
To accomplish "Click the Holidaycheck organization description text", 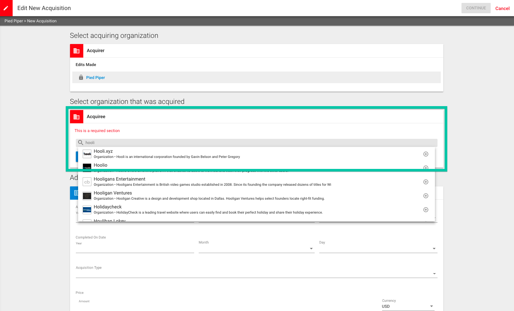I will click(208, 213).
